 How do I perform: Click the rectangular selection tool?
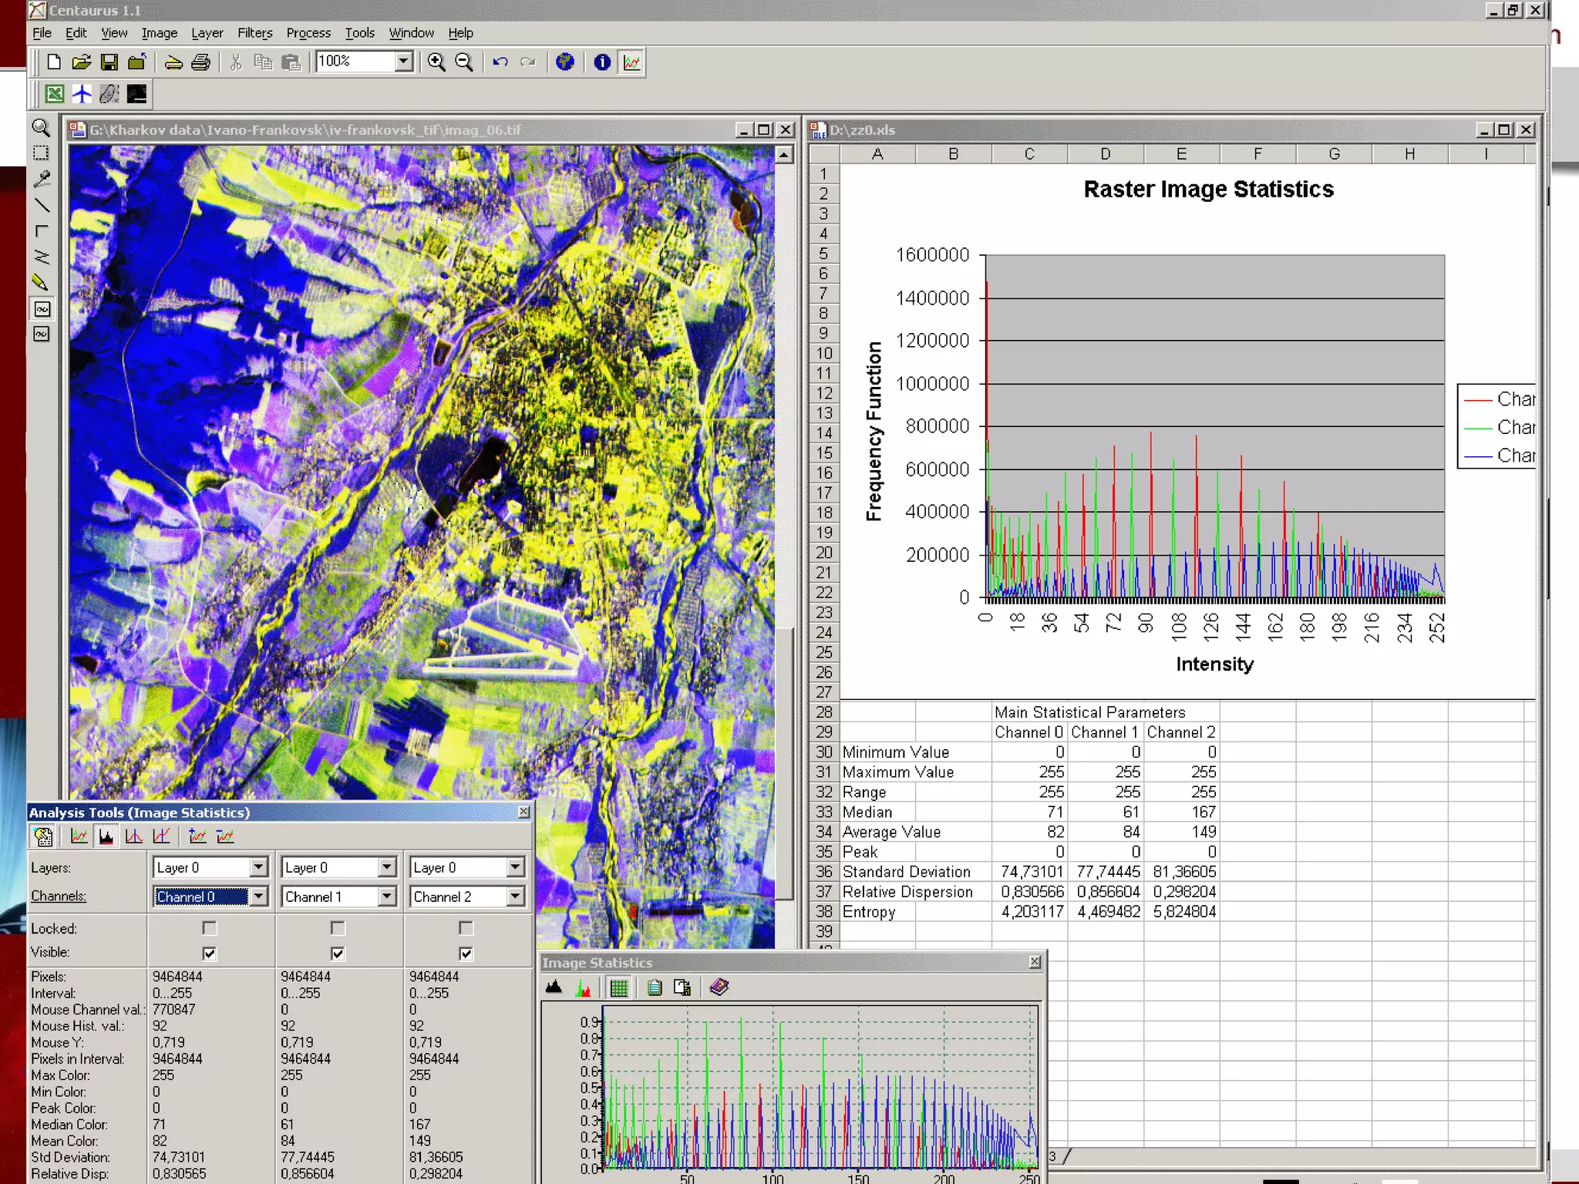point(42,153)
